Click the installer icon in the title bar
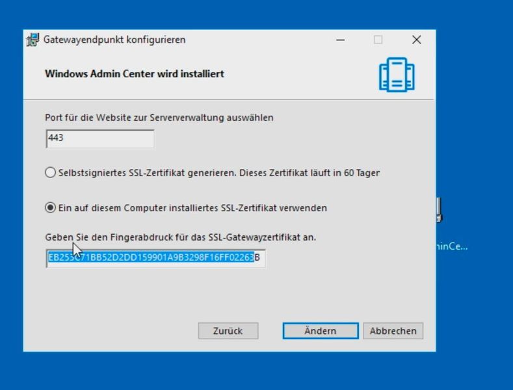Image resolution: width=513 pixels, height=390 pixels. pos(33,40)
